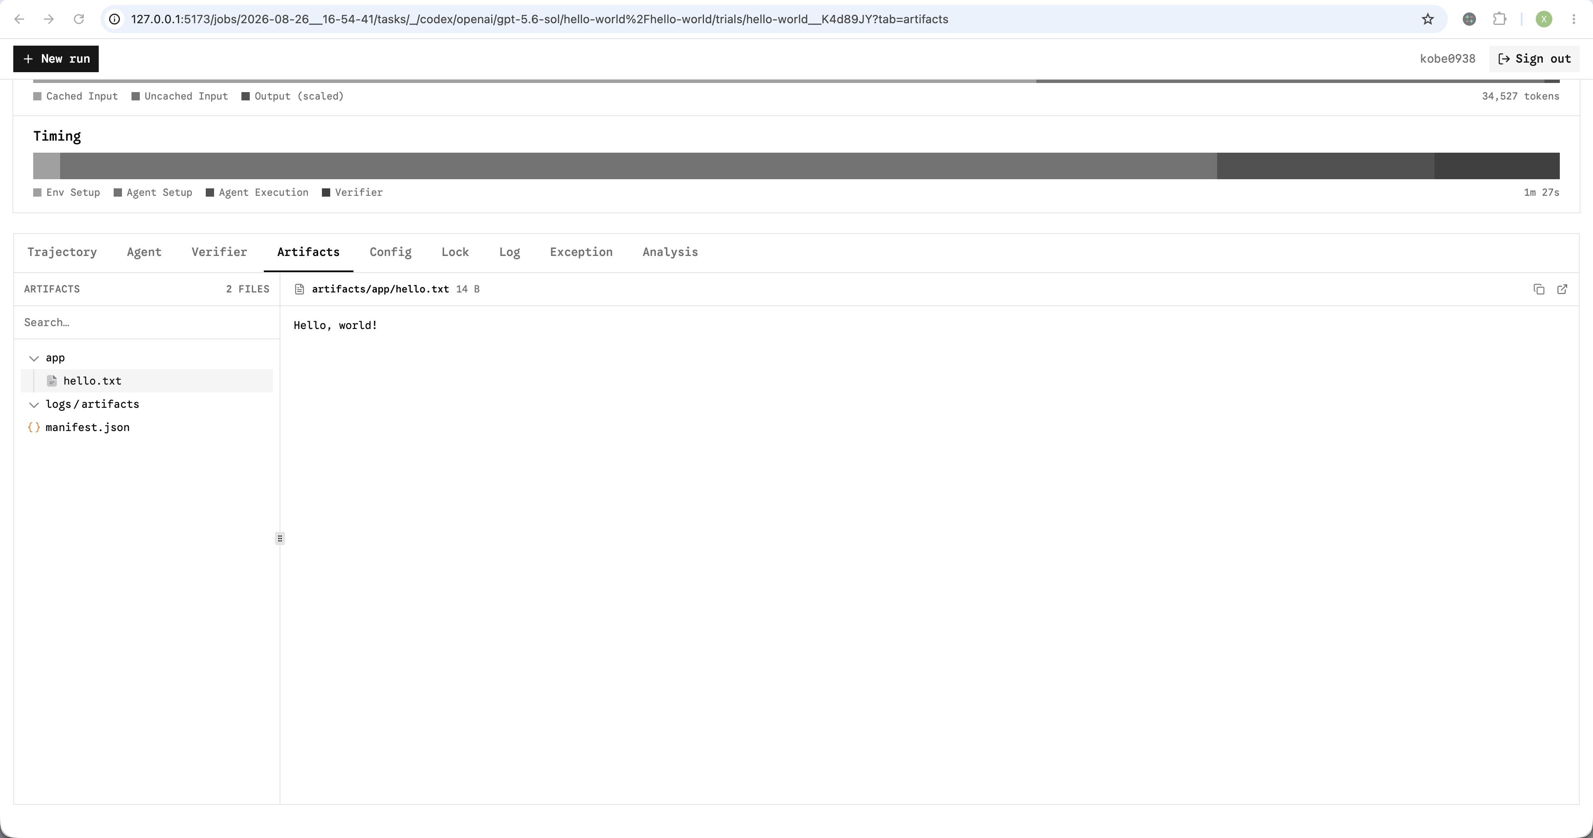This screenshot has height=838, width=1593.
Task: Click the panel splitter drag handle
Action: coord(280,538)
